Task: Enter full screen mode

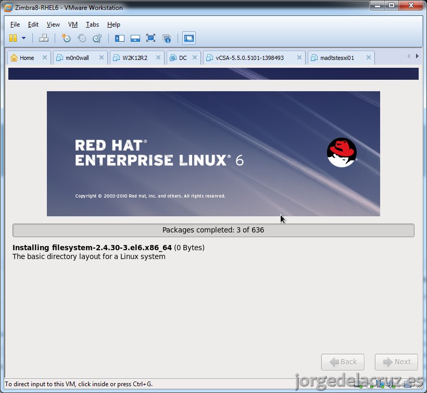Action: pos(150,38)
